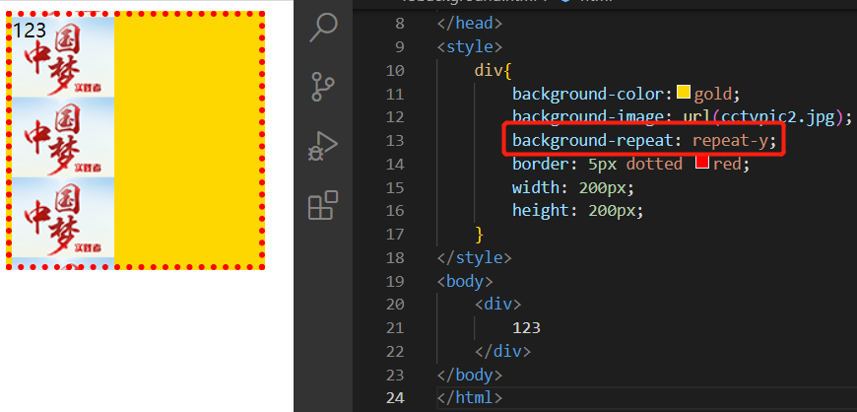The width and height of the screenshot is (857, 412).
Task: Open the Run and Debug view
Action: tap(323, 146)
